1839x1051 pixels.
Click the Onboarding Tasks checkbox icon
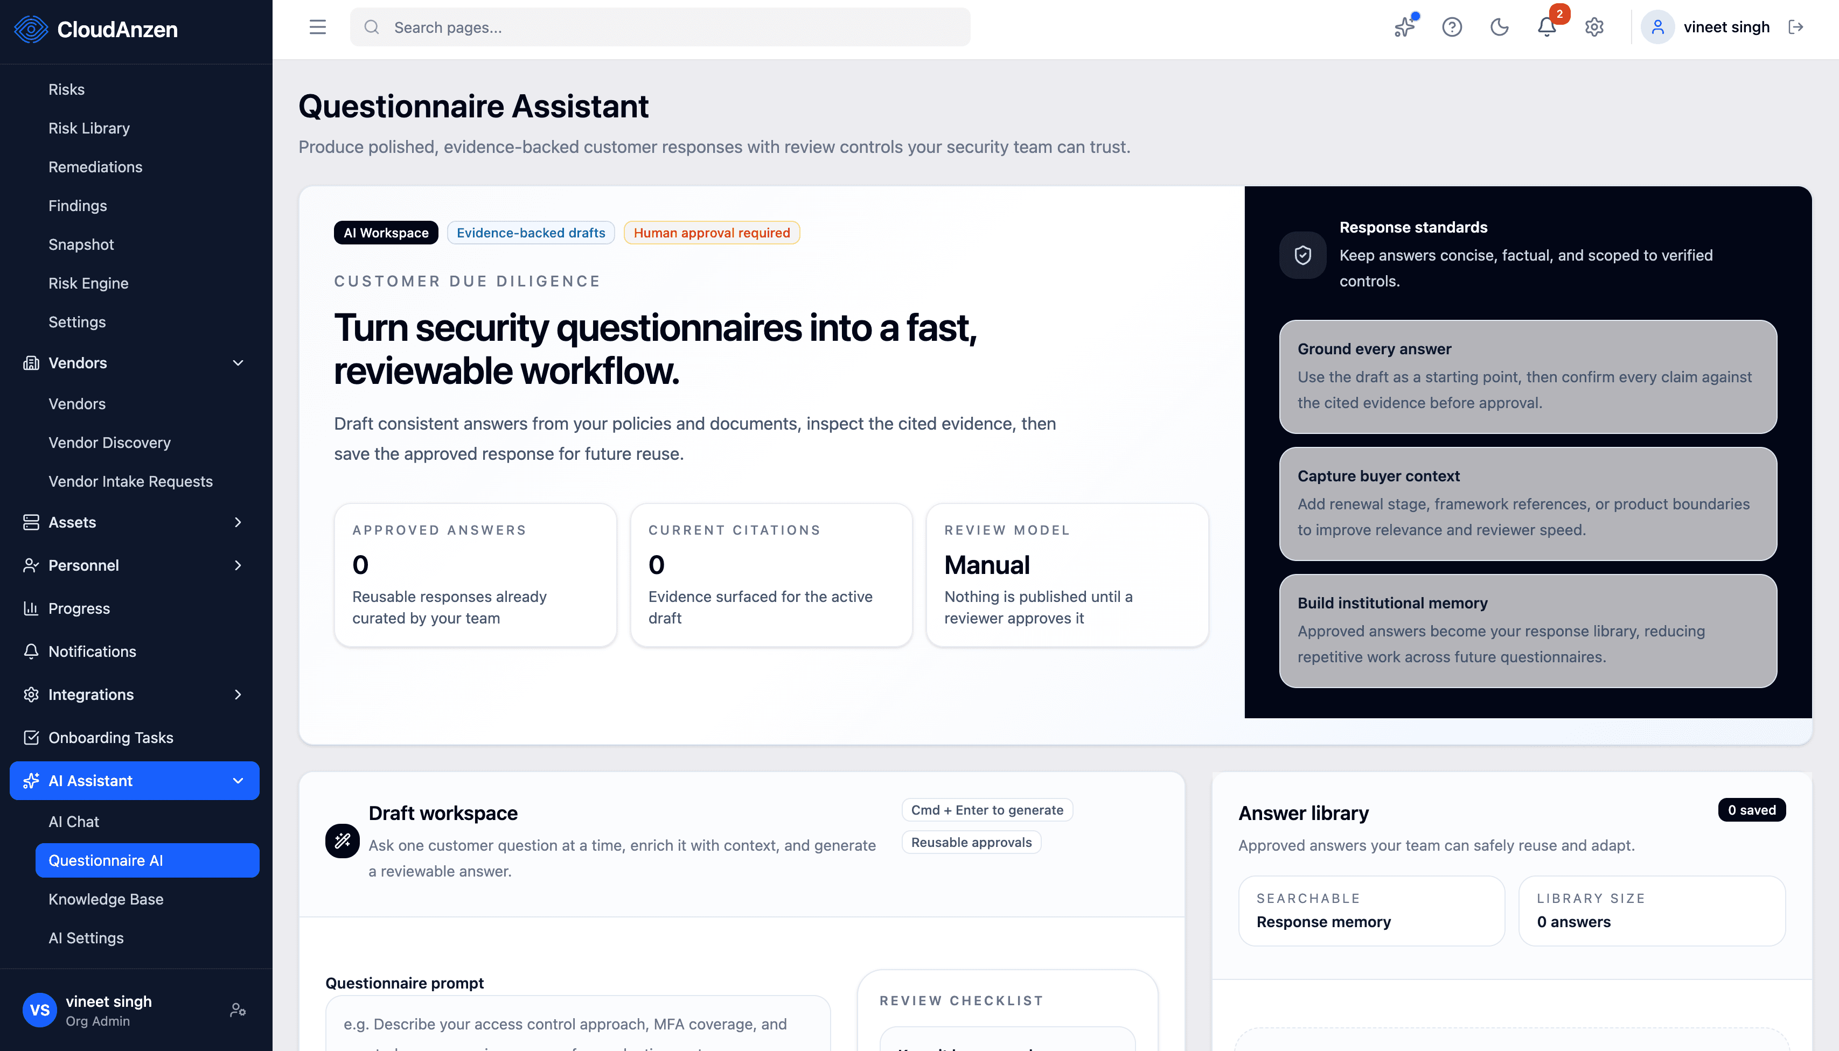coord(31,738)
